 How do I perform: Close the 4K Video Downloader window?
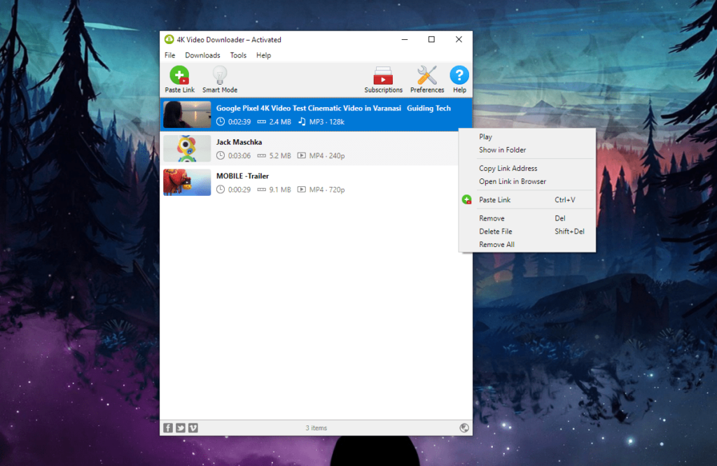pyautogui.click(x=459, y=39)
